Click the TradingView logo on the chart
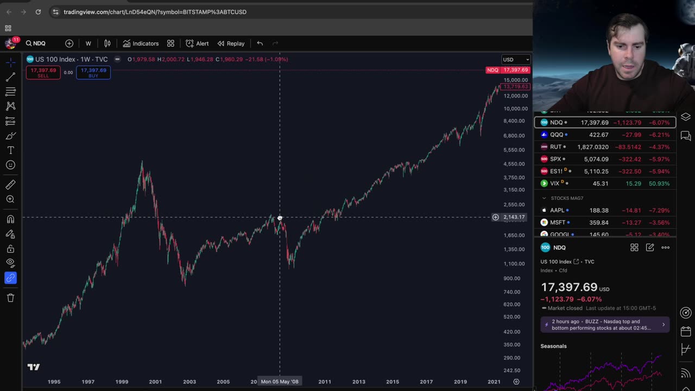Viewport: 695px width, 391px height. (x=34, y=367)
